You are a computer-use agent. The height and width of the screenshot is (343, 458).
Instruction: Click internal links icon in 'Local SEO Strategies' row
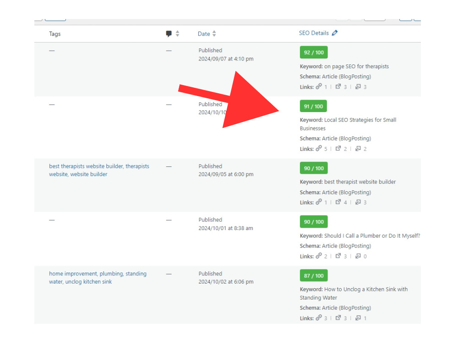pyautogui.click(x=319, y=148)
